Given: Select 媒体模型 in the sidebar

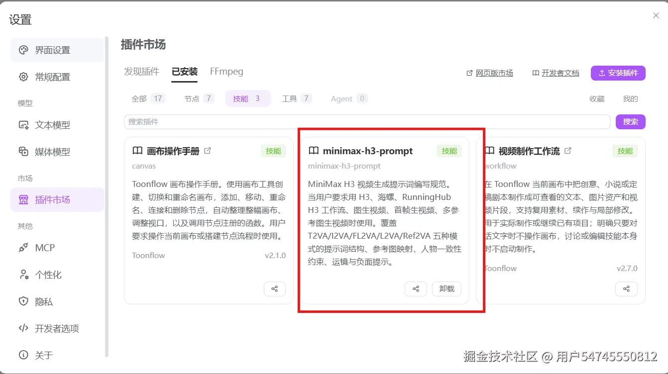Looking at the screenshot, I should point(57,152).
